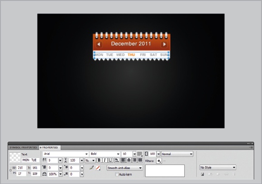The image size is (262, 184).
Task: Set text to left alignment
Action: pyautogui.click(x=124, y=160)
